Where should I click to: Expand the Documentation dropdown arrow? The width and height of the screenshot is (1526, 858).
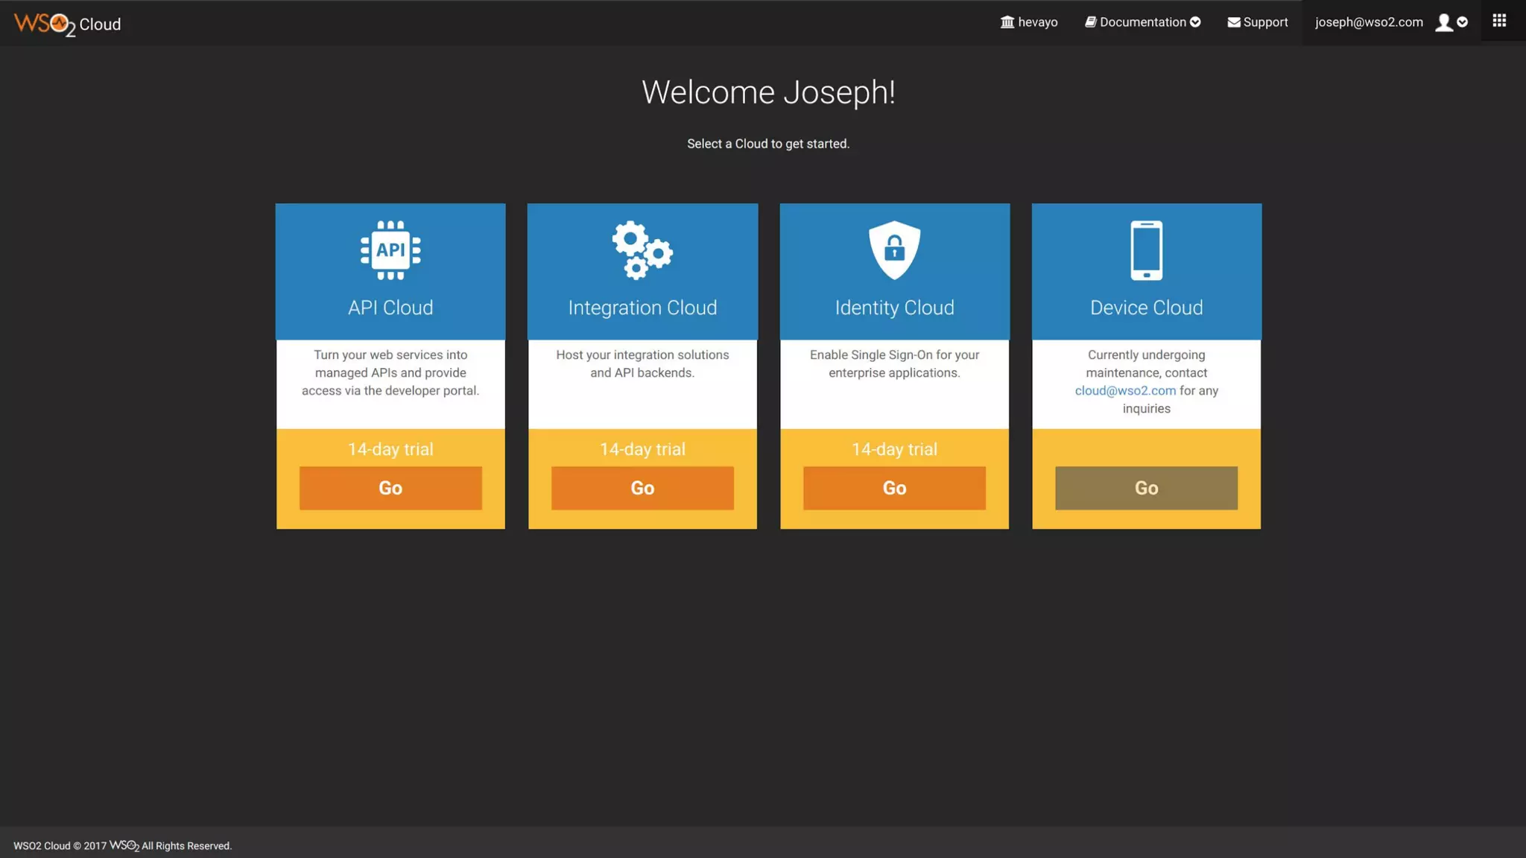1195,22
